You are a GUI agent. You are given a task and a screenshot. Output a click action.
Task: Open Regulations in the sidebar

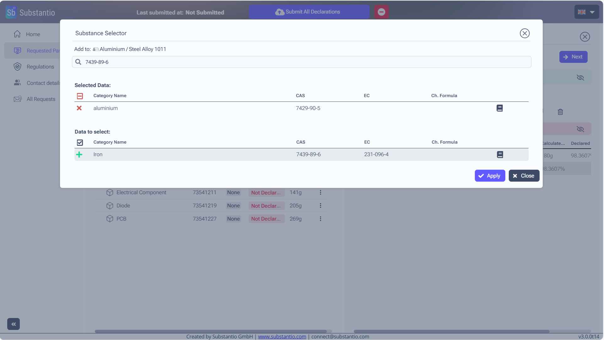tap(40, 67)
